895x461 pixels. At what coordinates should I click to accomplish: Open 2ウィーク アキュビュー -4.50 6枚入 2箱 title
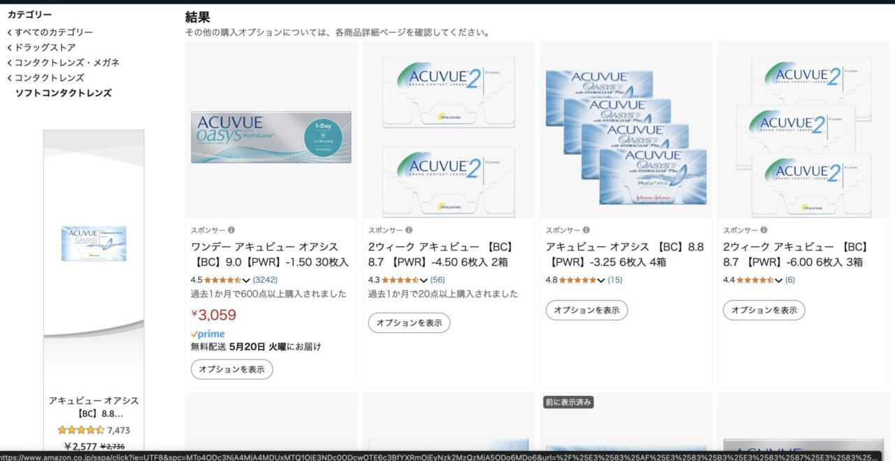tap(442, 255)
